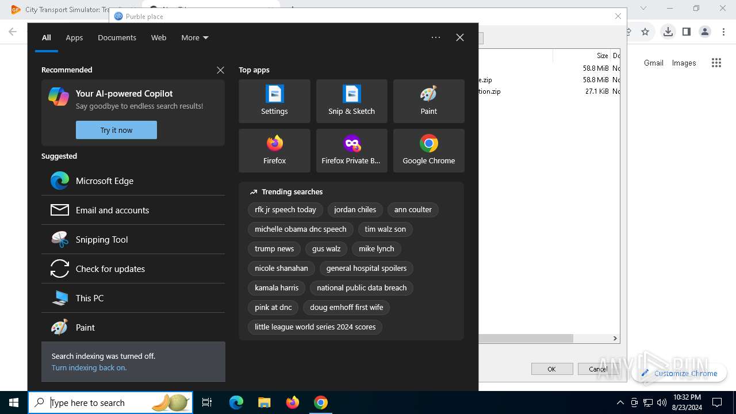Launch Snipping Tool from Suggested list

(133, 239)
